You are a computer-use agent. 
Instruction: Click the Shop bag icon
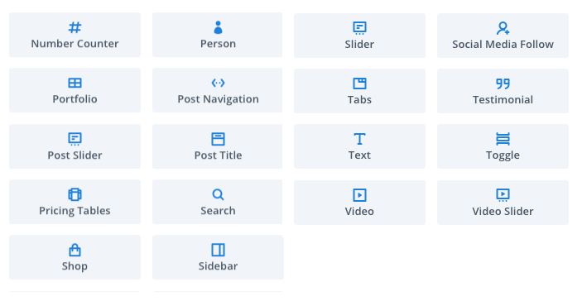(x=75, y=250)
